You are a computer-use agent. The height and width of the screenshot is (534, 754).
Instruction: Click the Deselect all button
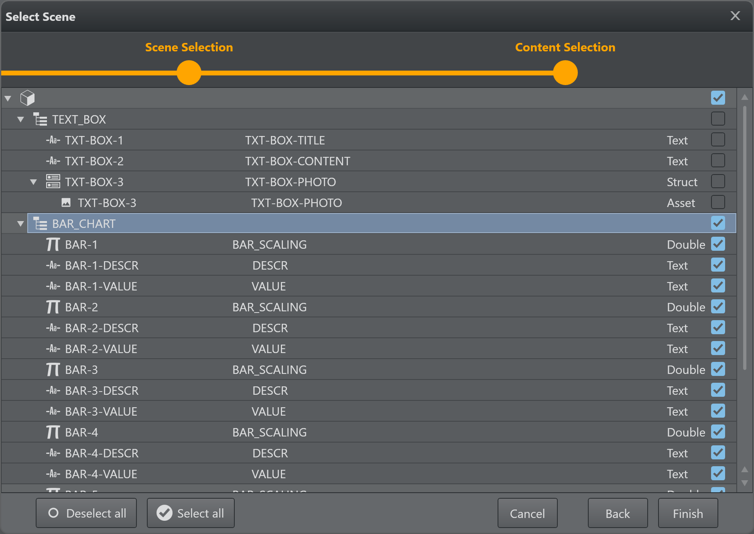(x=86, y=513)
